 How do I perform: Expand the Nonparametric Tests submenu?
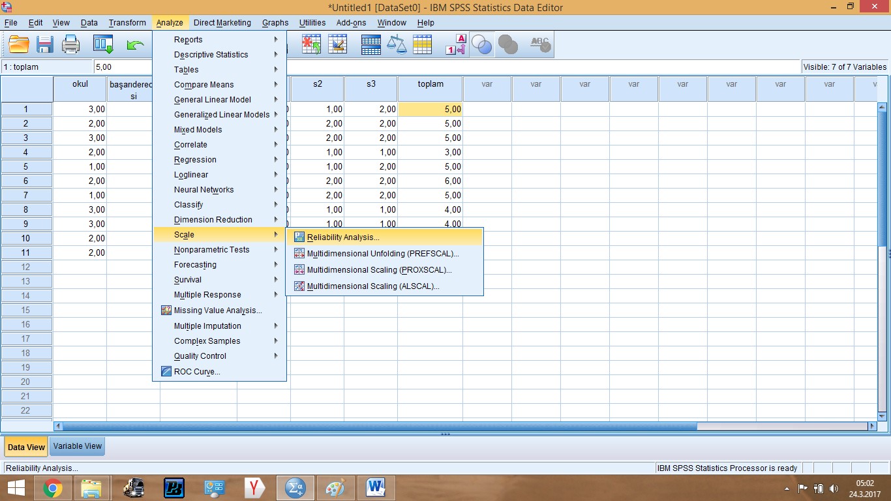point(219,250)
